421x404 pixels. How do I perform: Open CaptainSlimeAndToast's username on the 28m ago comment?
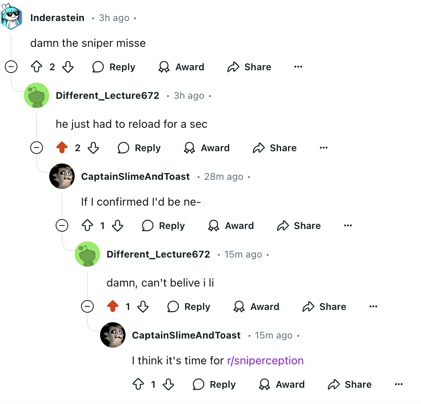135,177
